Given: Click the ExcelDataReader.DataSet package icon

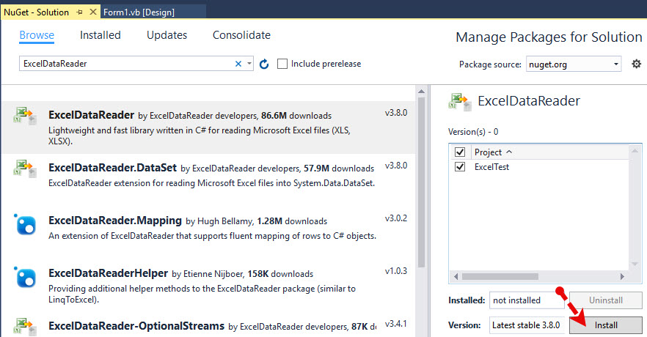Looking at the screenshot, I should (24, 169).
